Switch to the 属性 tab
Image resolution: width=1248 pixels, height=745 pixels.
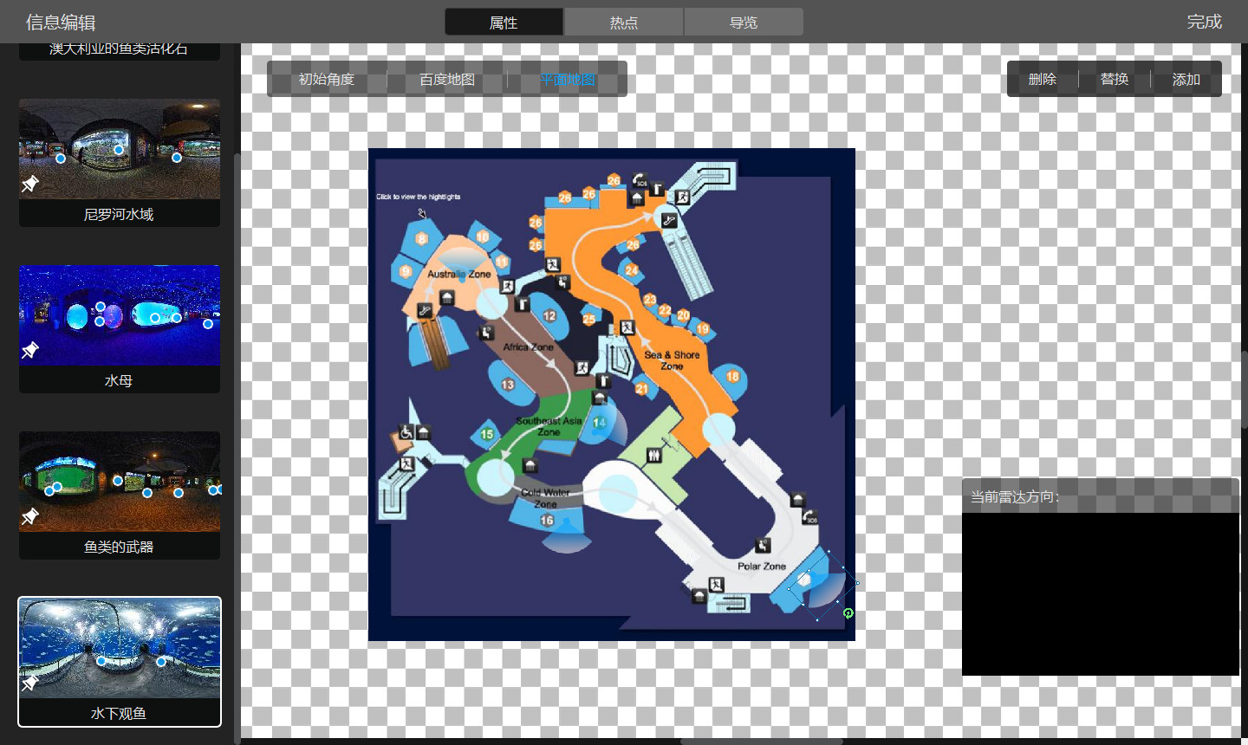504,23
